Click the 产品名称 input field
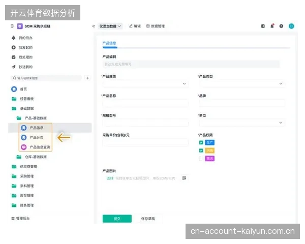 (x=145, y=103)
